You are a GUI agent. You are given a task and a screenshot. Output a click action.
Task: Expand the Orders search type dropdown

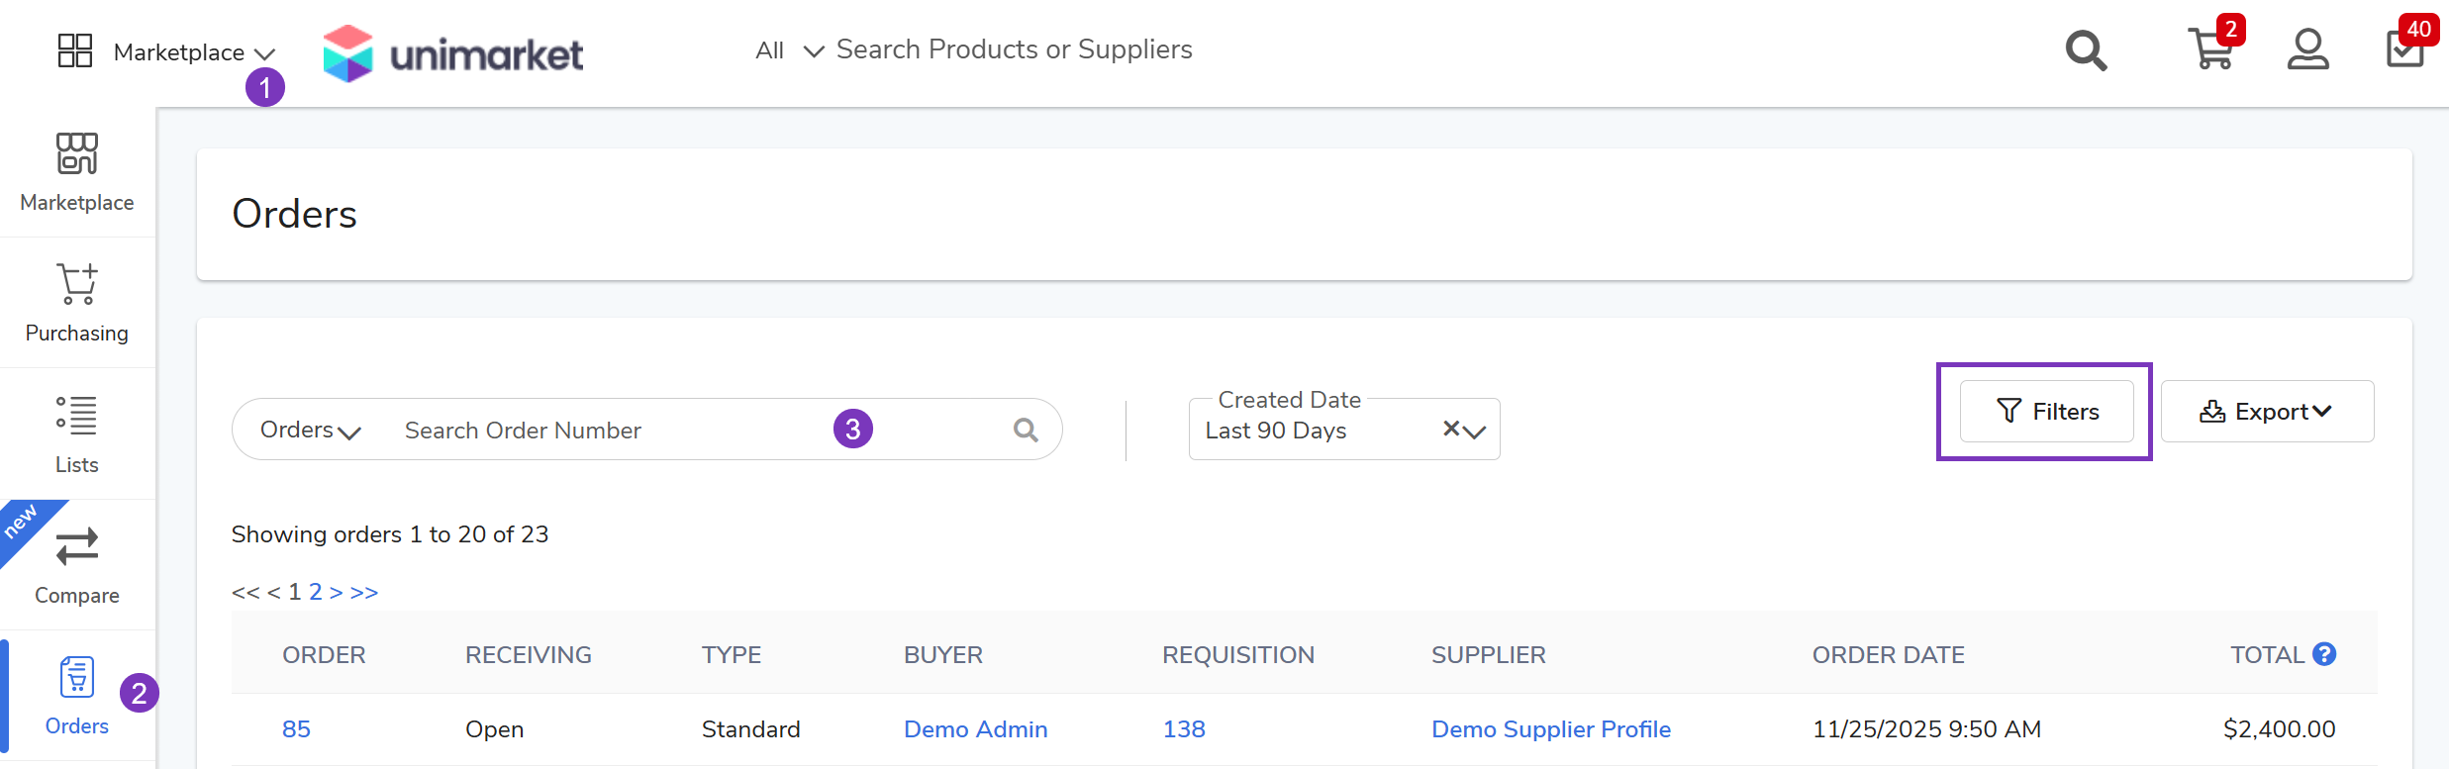[x=310, y=431]
